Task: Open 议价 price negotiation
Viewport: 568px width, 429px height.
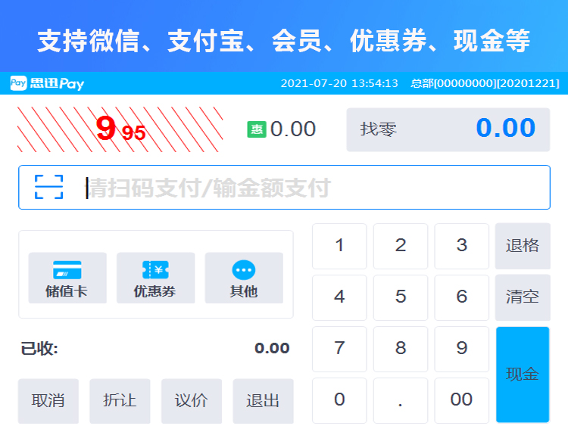Action: point(191,400)
